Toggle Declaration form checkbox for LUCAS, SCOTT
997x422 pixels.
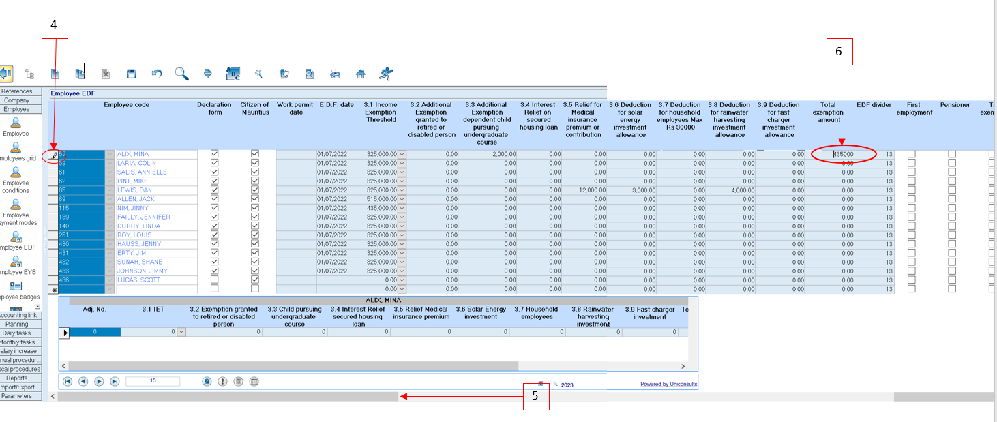point(215,280)
